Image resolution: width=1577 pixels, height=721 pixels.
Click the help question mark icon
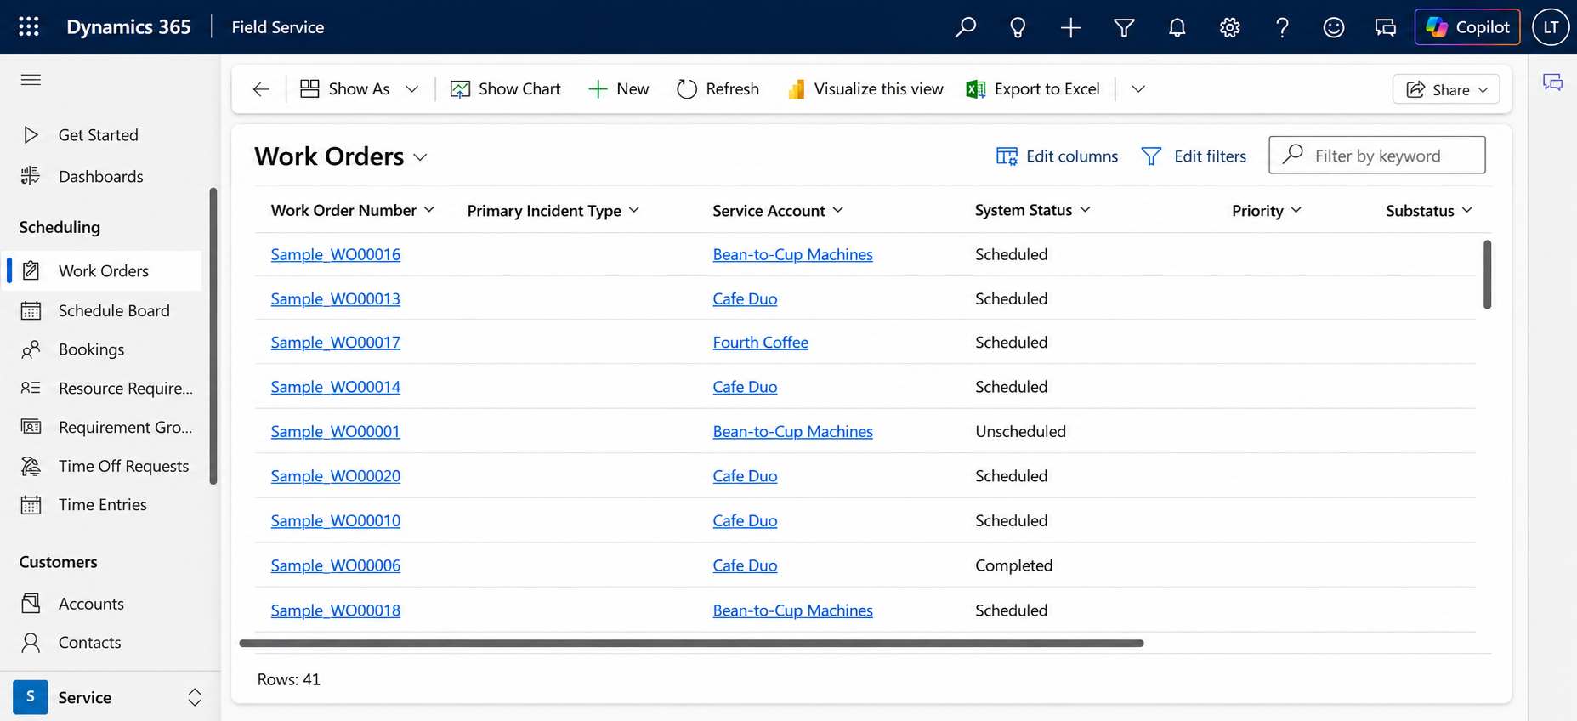[1282, 27]
